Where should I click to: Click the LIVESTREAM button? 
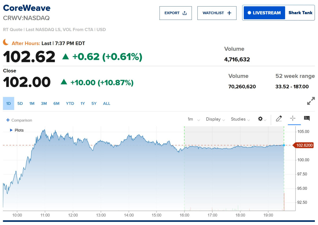click(x=264, y=13)
